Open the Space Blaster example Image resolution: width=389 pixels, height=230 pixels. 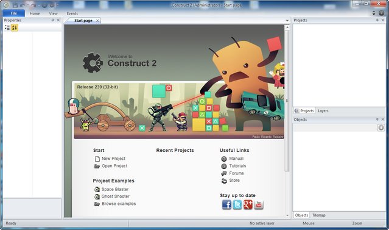click(x=115, y=189)
